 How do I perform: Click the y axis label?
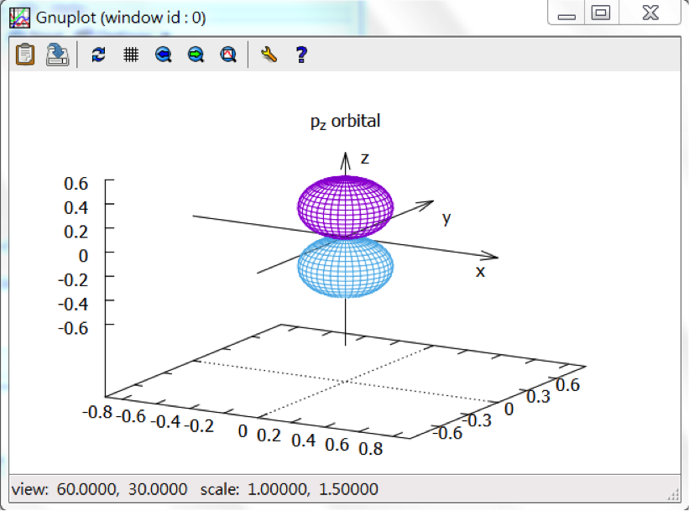[x=446, y=218]
